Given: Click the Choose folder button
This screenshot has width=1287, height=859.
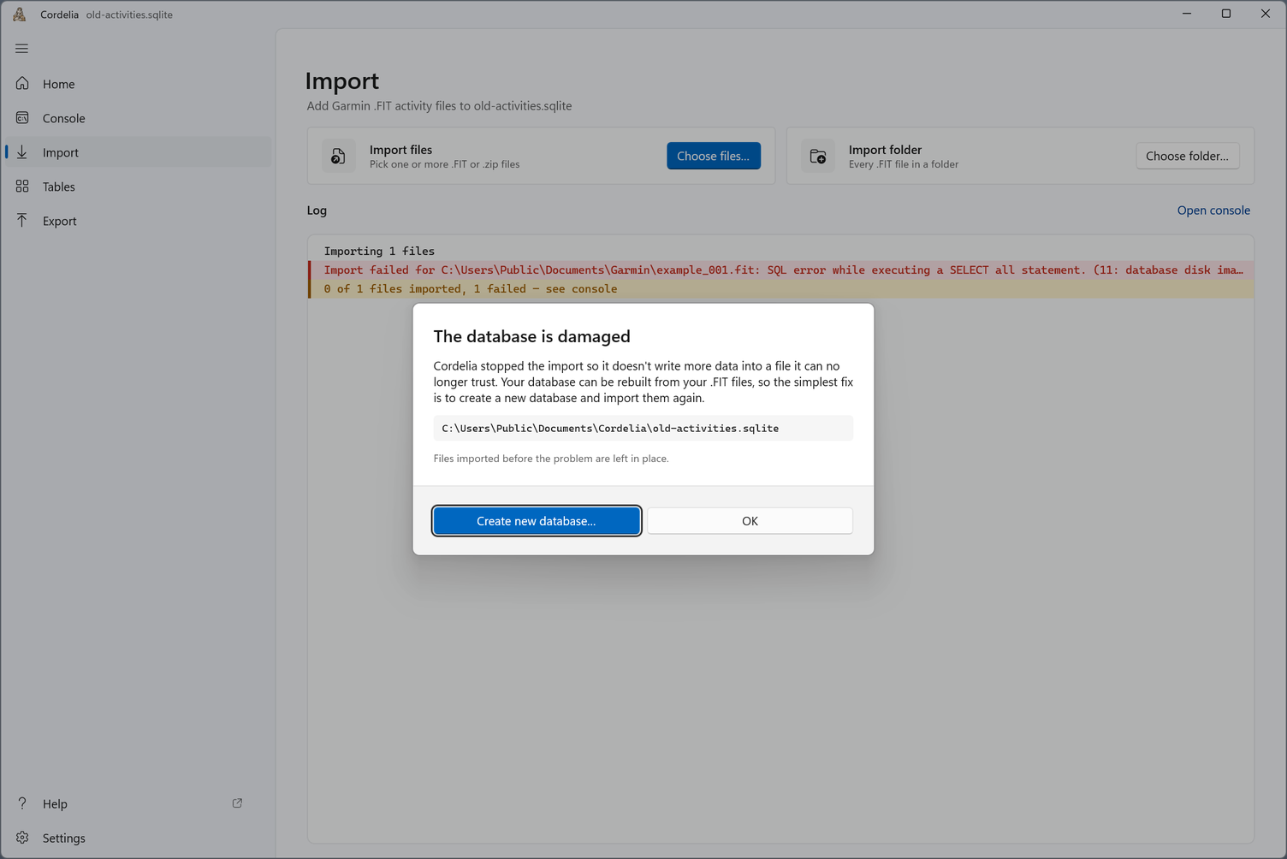Looking at the screenshot, I should pyautogui.click(x=1188, y=156).
